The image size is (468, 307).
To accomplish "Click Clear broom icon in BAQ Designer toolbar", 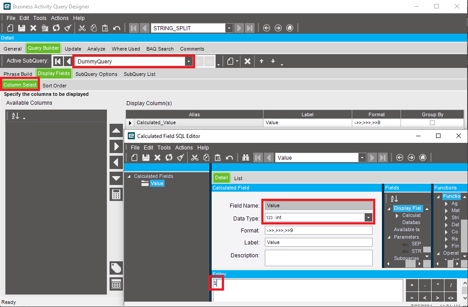I will click(68, 28).
